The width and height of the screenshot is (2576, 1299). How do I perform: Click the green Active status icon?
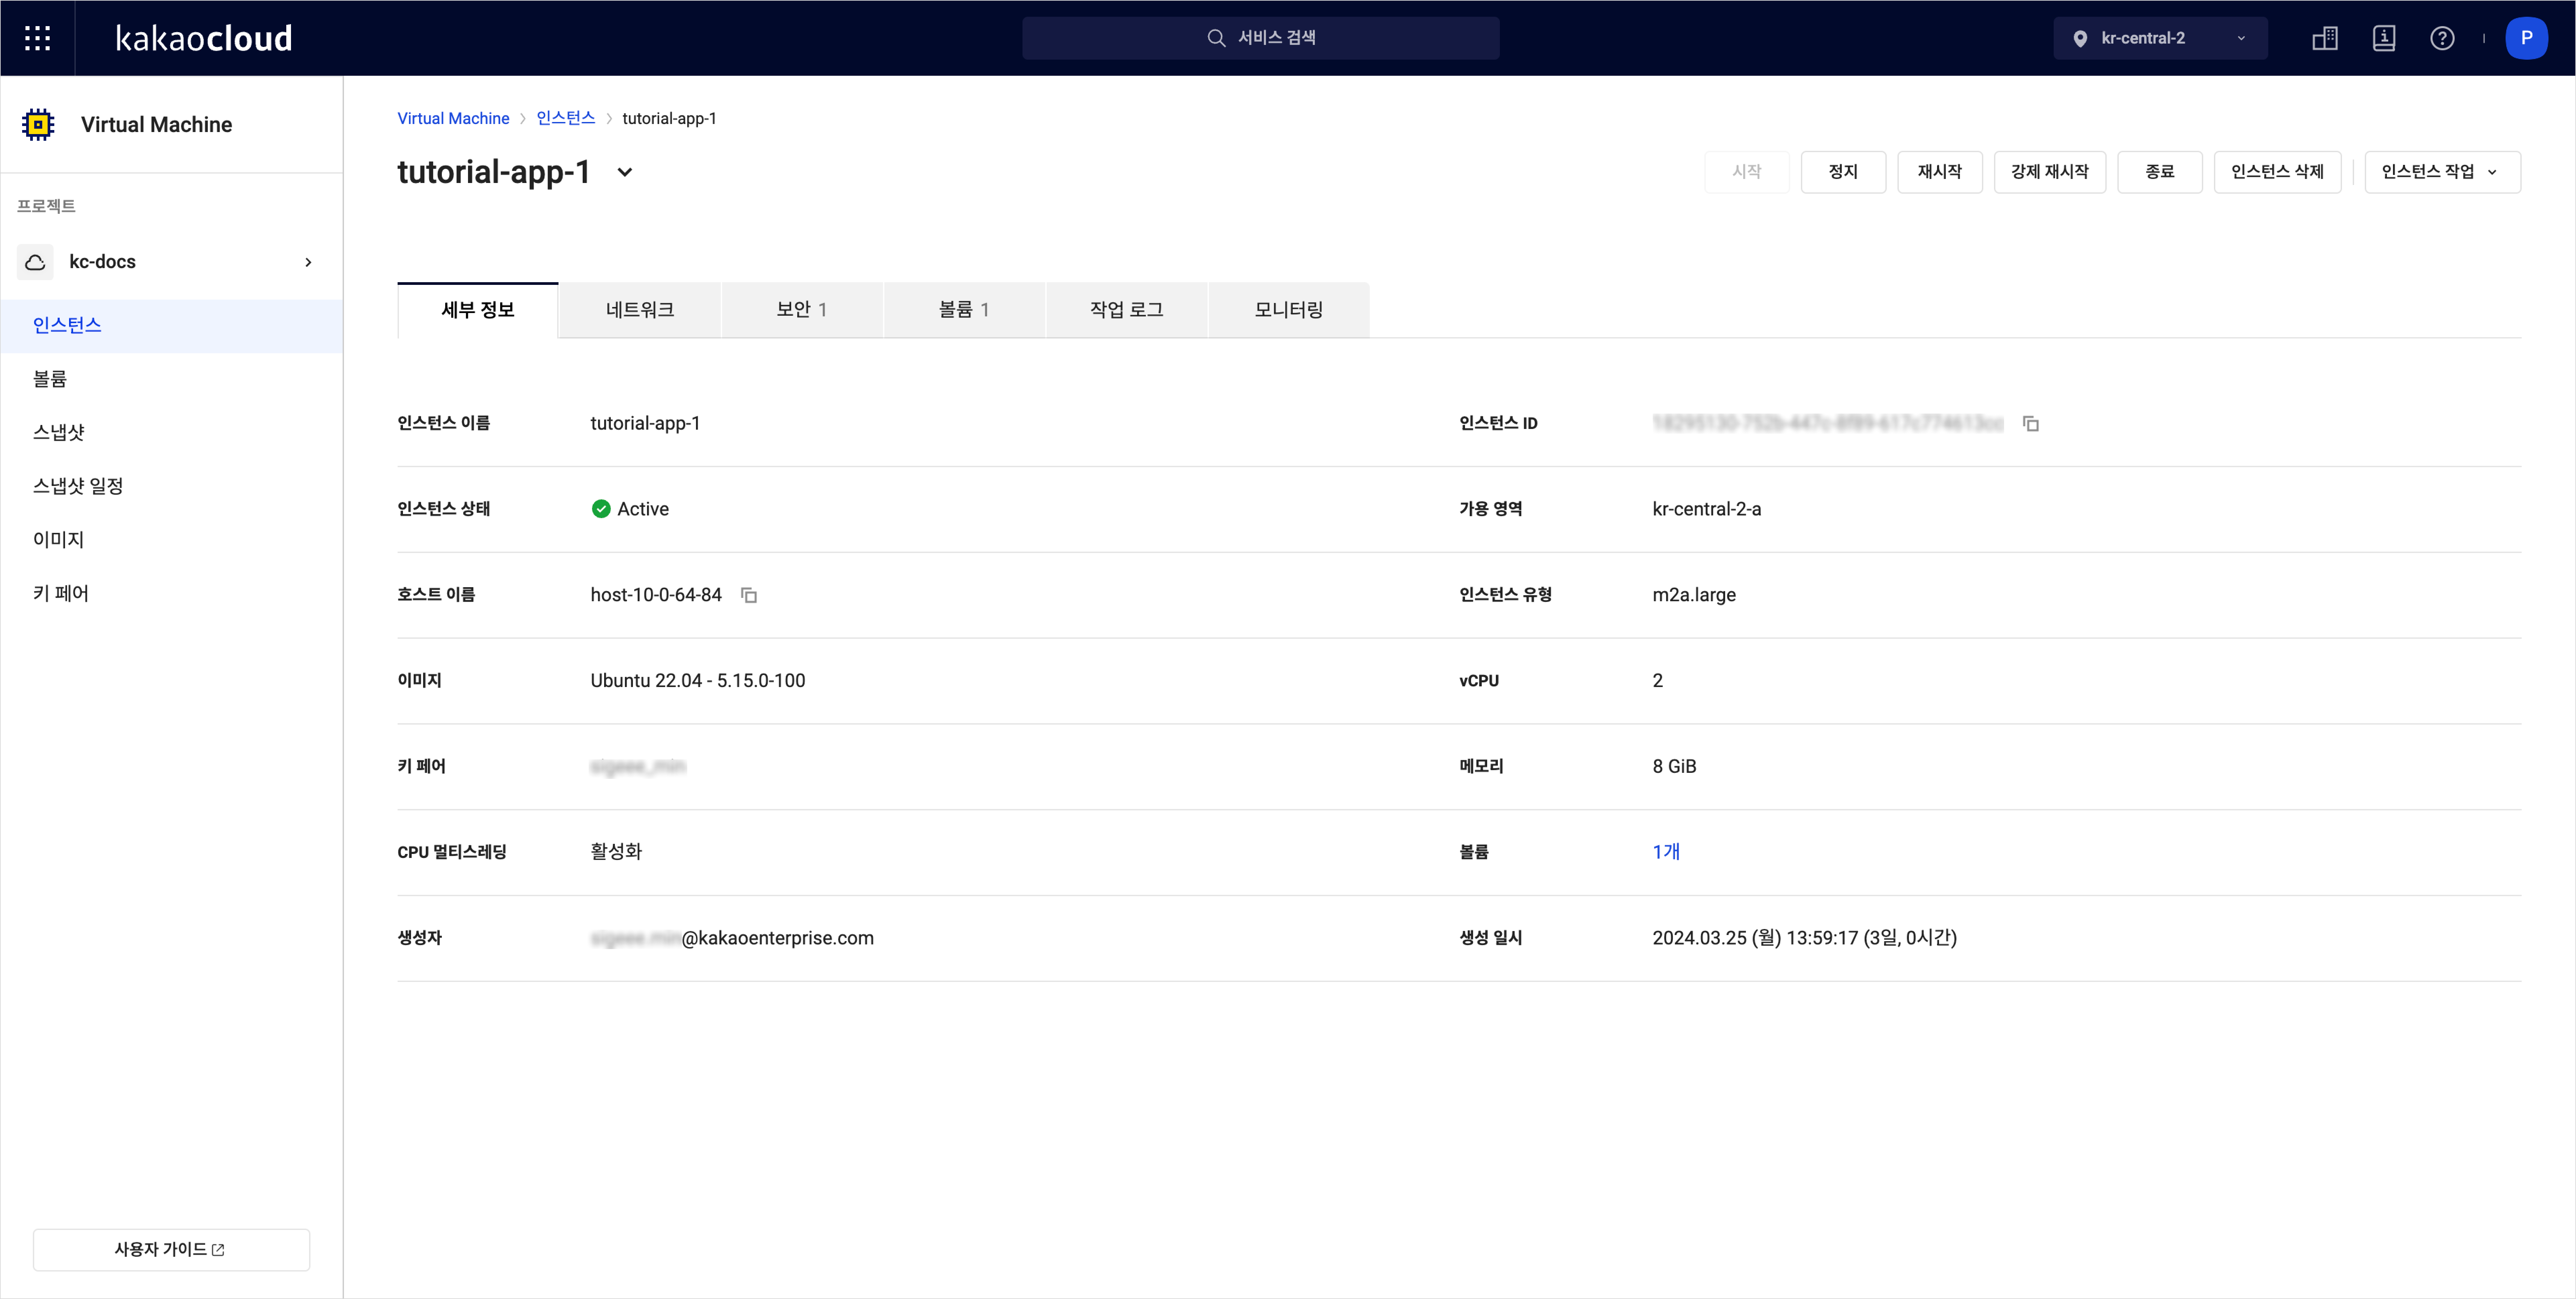tap(601, 509)
